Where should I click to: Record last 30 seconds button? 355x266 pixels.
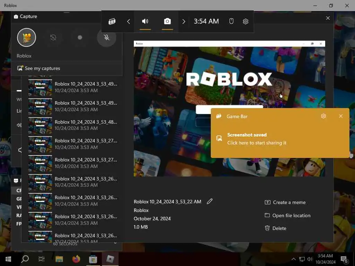tap(53, 37)
